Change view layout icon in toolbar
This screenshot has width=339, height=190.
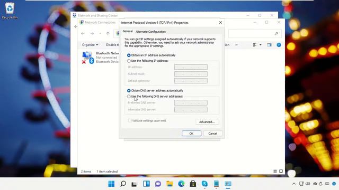[x=255, y=45]
